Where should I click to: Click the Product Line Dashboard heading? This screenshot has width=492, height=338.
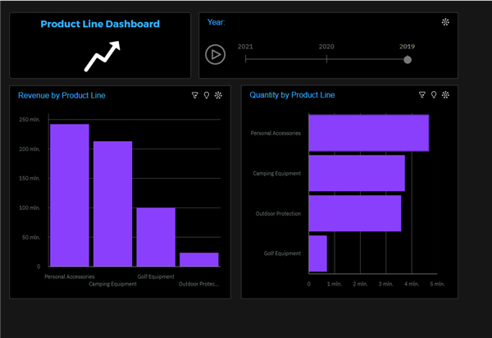[100, 25]
